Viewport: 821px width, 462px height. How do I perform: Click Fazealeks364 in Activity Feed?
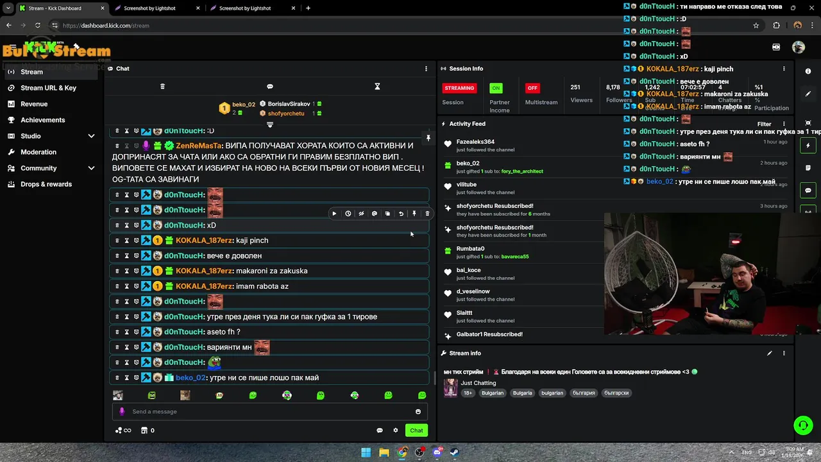[475, 142]
